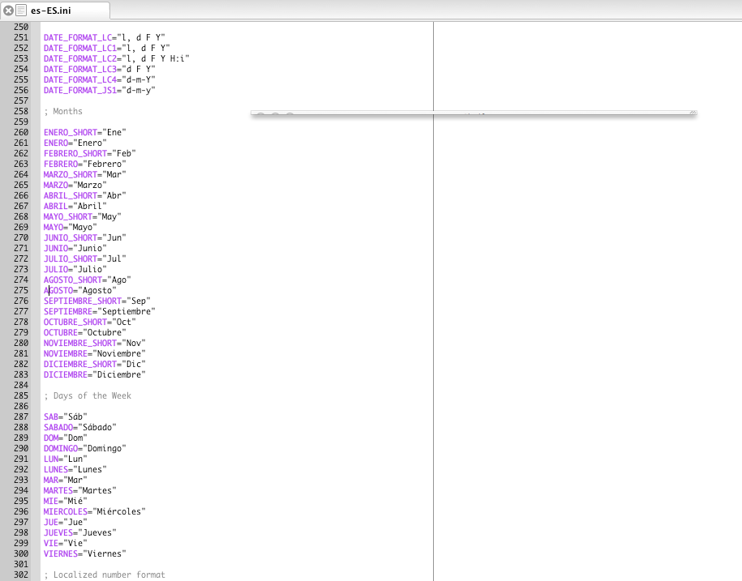Click line DICIEMBRE_SHORT="Dic"

coord(95,364)
